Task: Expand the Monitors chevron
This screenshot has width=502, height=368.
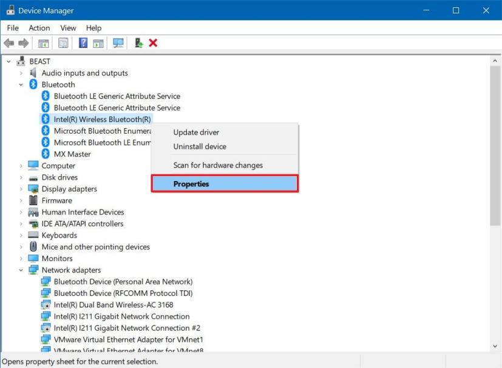Action: (21, 259)
